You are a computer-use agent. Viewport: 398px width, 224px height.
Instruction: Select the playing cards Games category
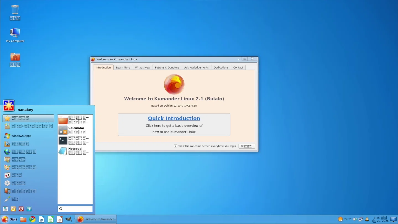(x=28, y=175)
